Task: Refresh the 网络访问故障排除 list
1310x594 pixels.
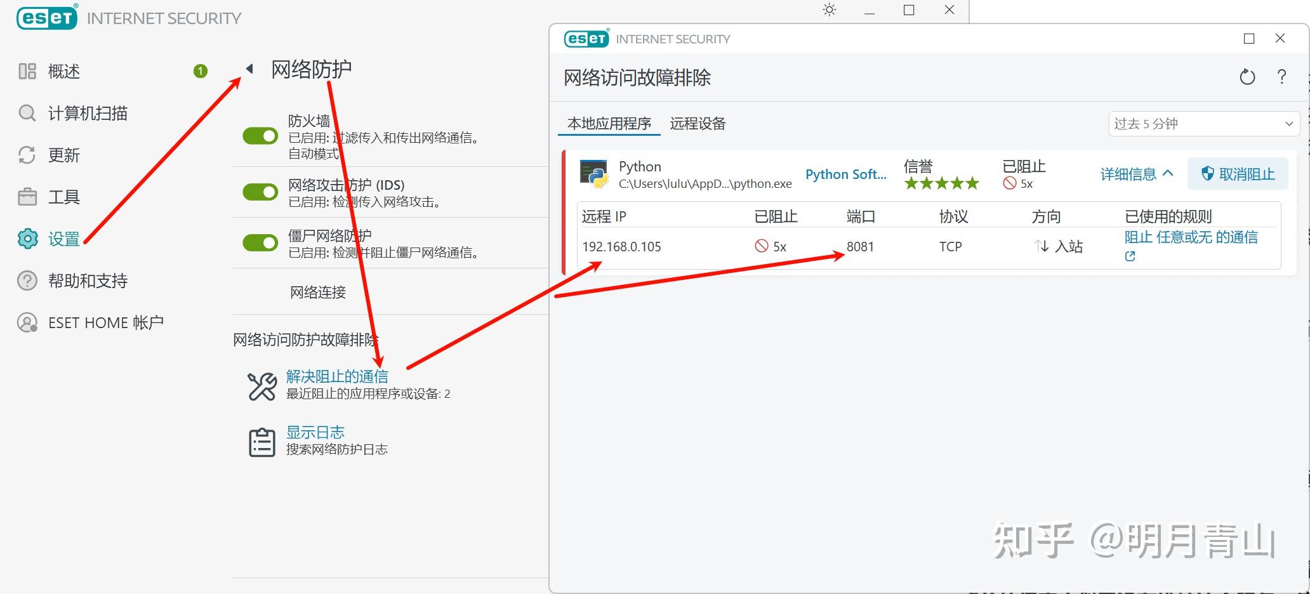Action: (1247, 77)
